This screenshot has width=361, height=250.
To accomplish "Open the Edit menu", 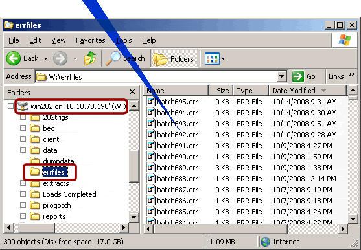I will pyautogui.click(x=35, y=40).
